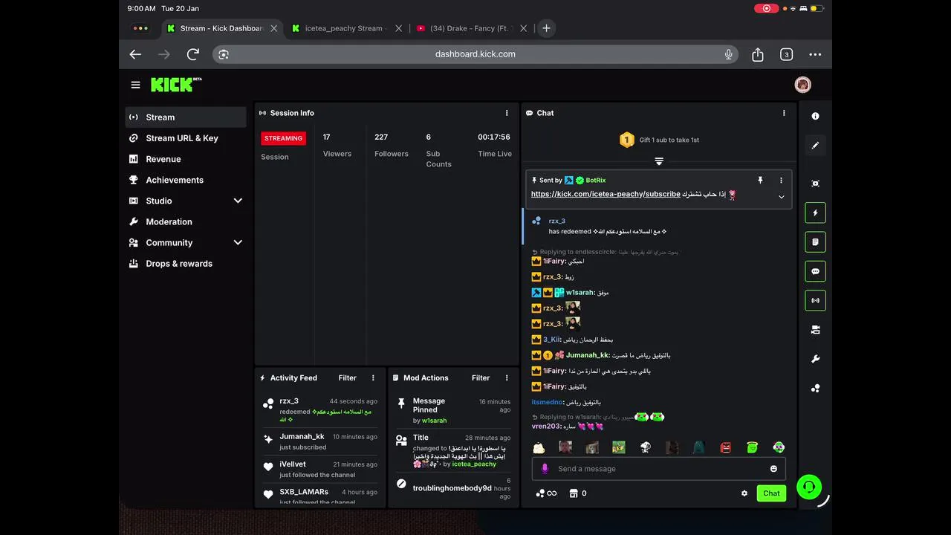The height and width of the screenshot is (535, 951).
Task: Open Session Info panel options menu
Action: pos(507,113)
